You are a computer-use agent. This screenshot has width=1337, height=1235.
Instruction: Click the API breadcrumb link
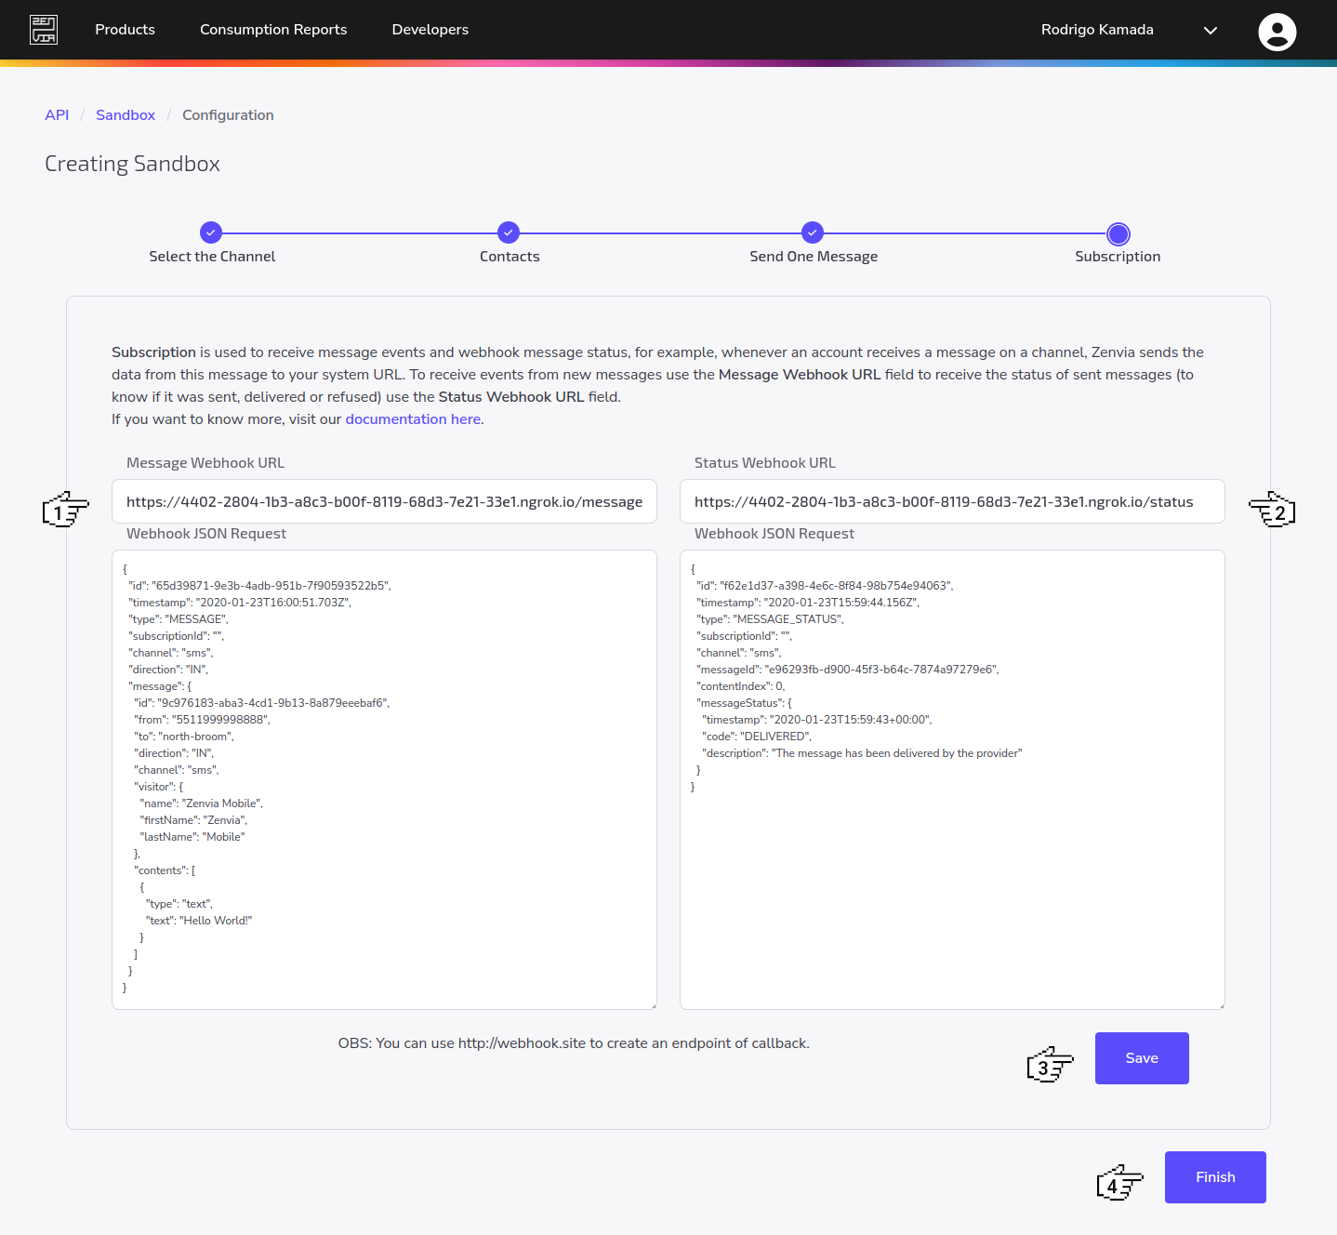tap(57, 114)
